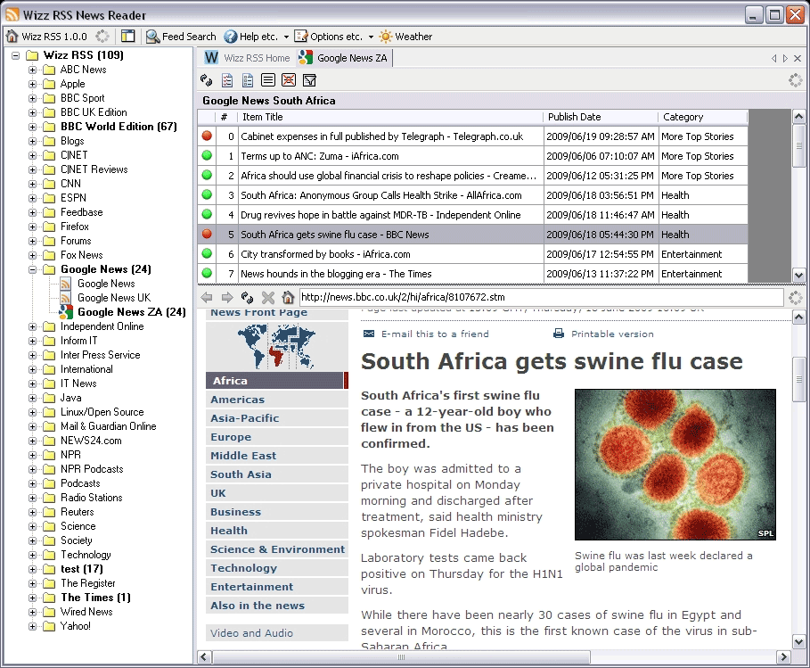The height and width of the screenshot is (668, 810).
Task: Close the current feed tab
Action: point(798,59)
